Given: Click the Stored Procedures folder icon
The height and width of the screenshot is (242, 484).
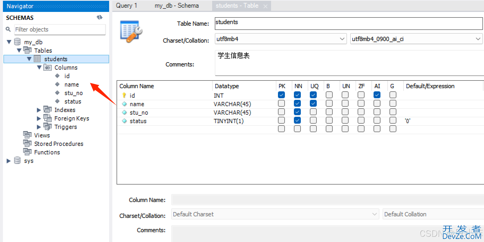Looking at the screenshot, I should [27, 144].
